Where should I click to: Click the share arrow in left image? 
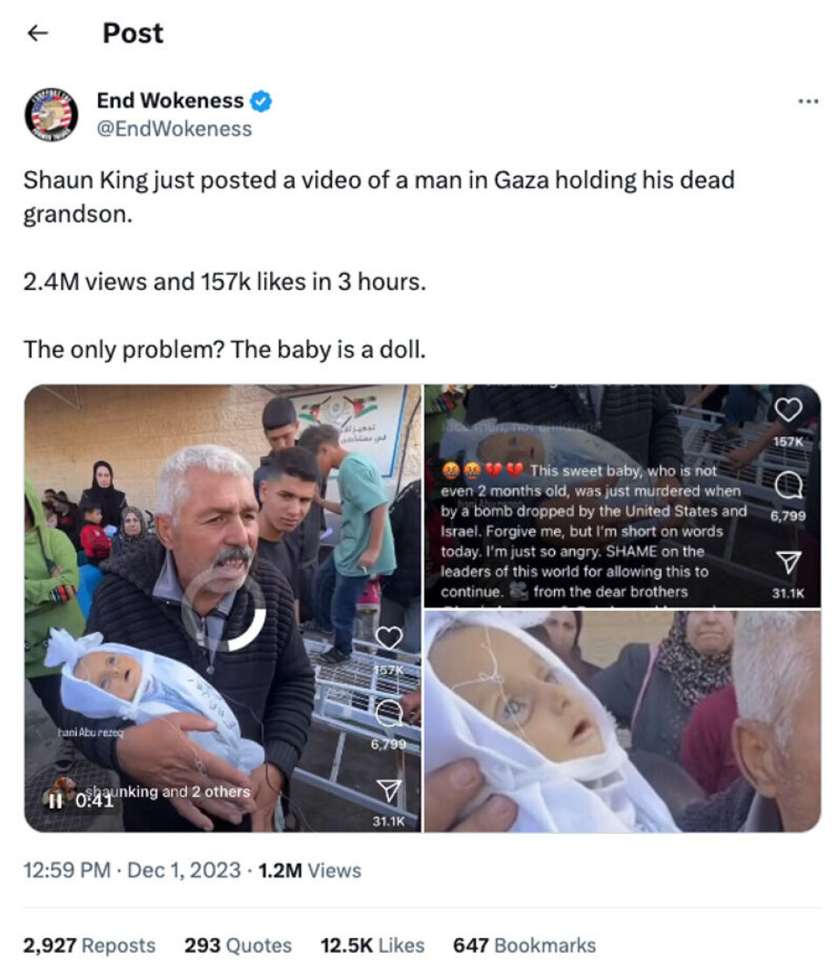click(388, 790)
